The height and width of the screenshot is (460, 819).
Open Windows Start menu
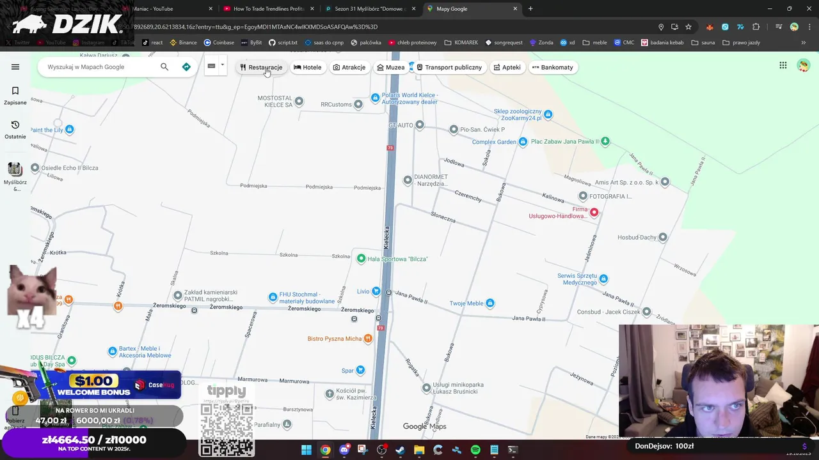pyautogui.click(x=306, y=450)
